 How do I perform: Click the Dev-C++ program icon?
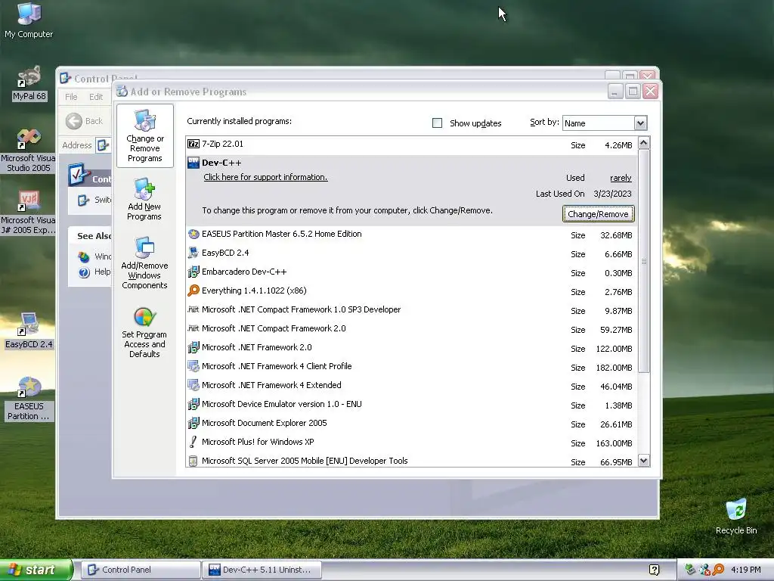[193, 163]
